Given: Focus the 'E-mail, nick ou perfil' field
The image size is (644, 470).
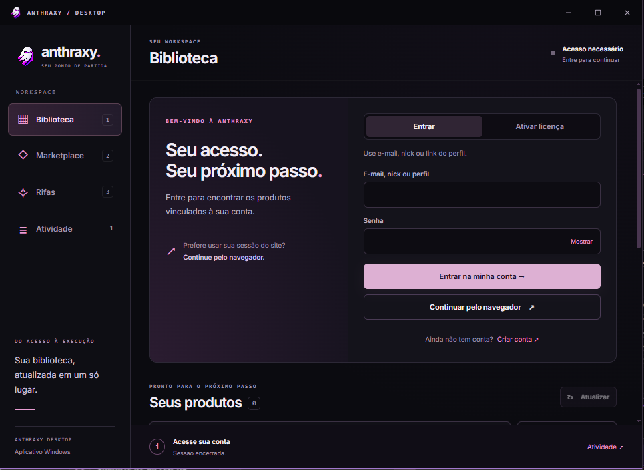Looking at the screenshot, I should [482, 194].
